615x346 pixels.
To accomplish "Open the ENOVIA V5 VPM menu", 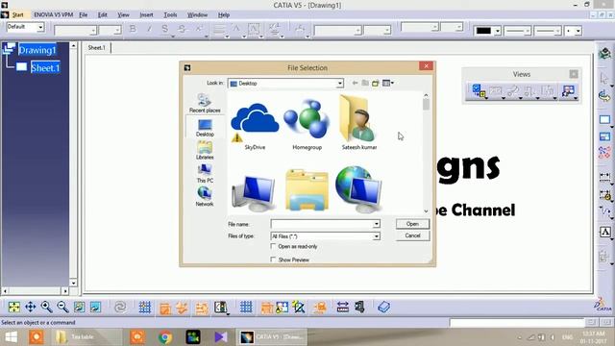I will 54,15.
